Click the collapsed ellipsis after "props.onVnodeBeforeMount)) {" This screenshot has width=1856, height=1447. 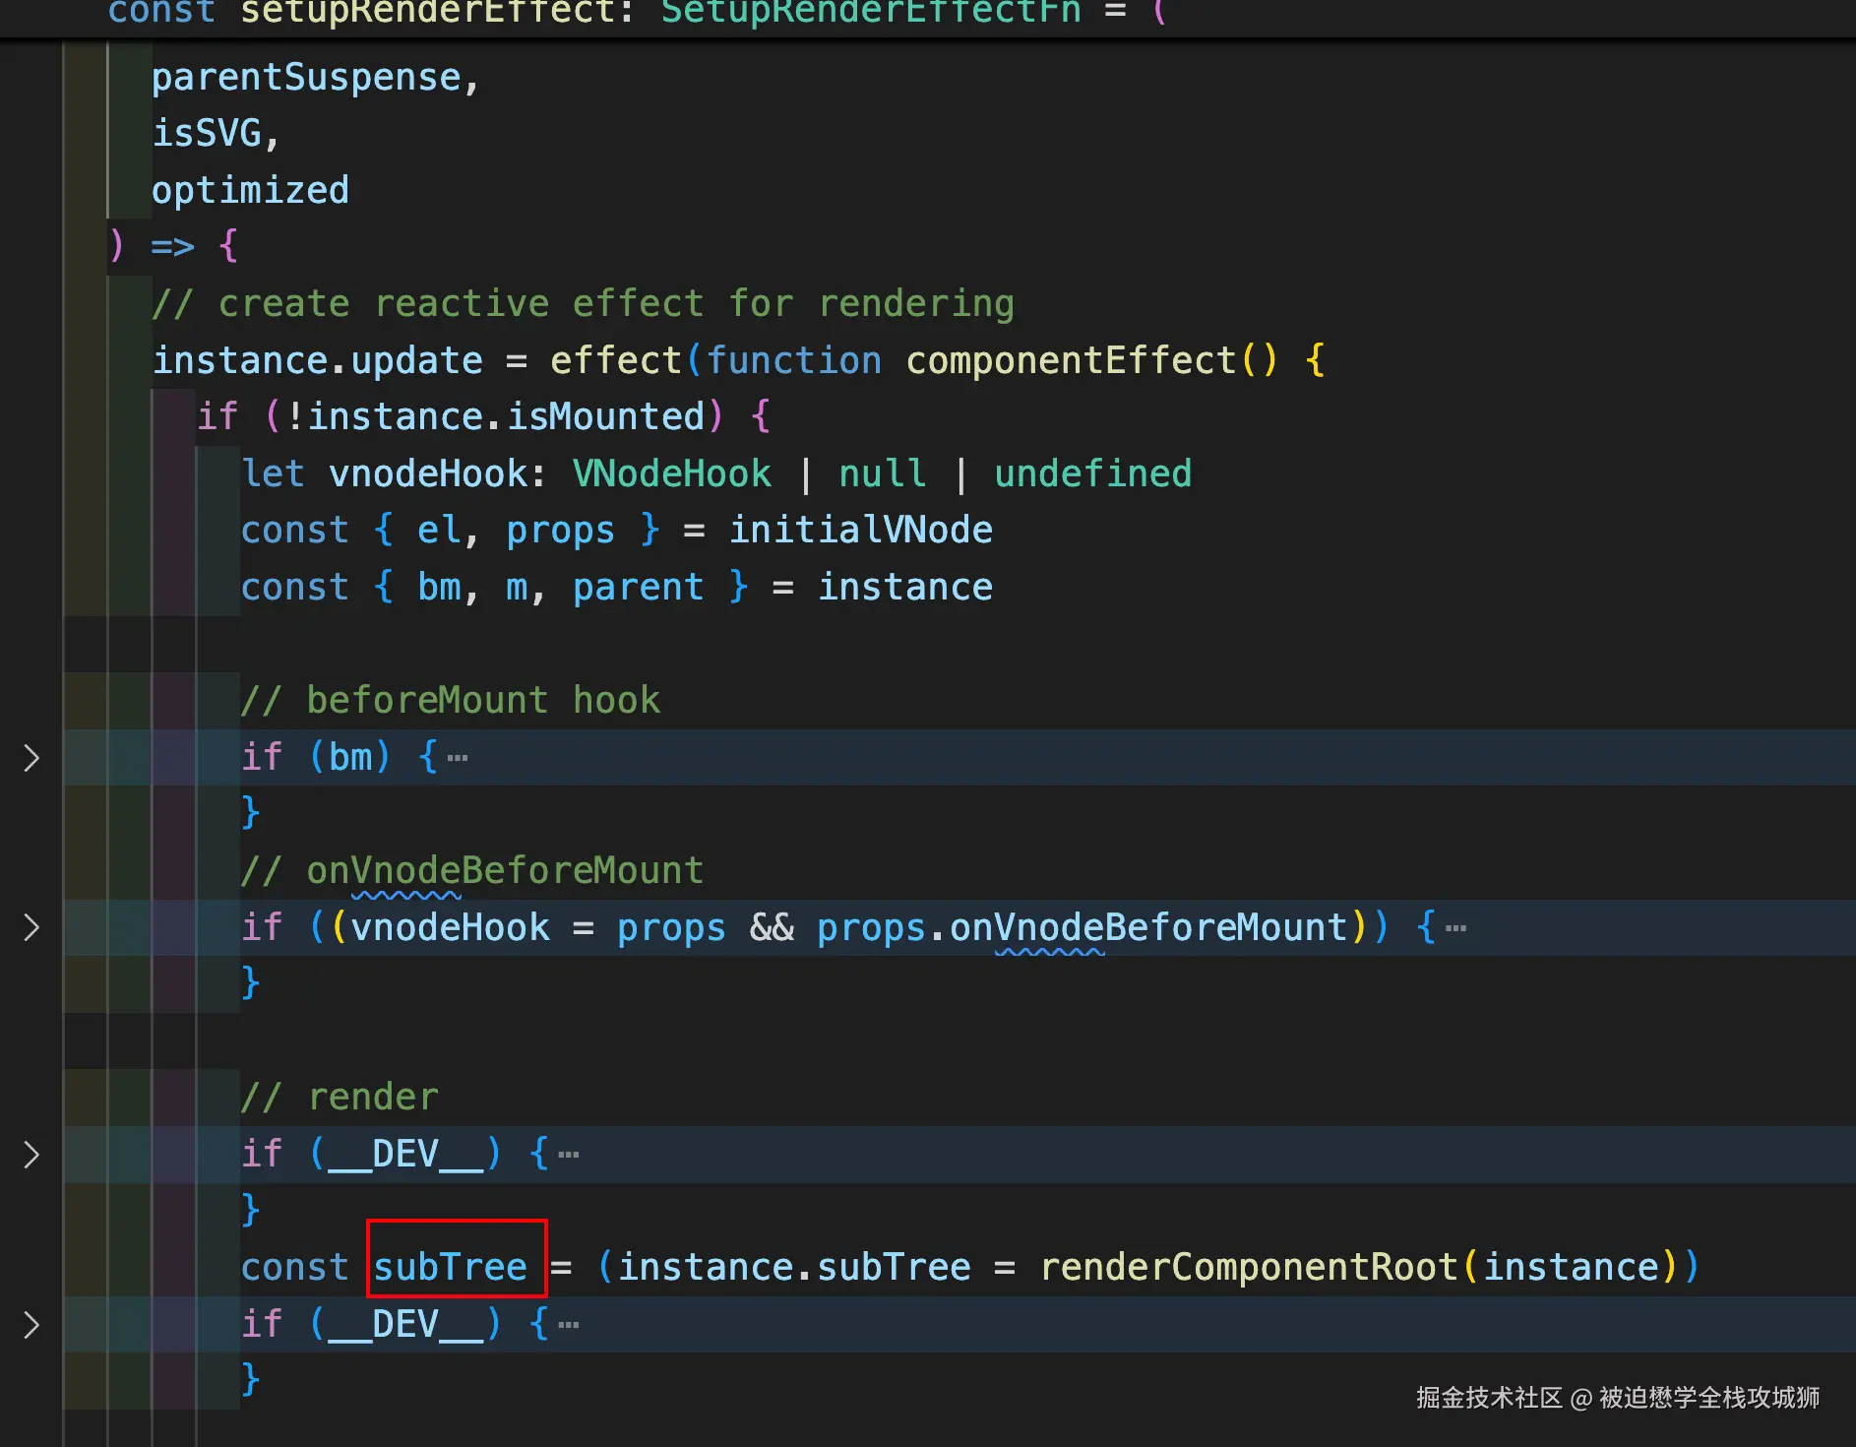coord(1456,928)
